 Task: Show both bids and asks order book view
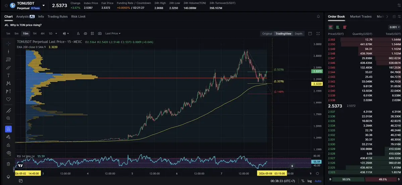(331, 27)
